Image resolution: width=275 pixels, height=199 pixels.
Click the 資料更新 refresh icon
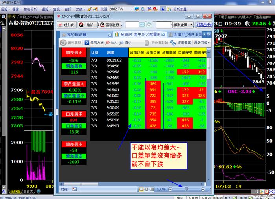[x=63, y=43]
